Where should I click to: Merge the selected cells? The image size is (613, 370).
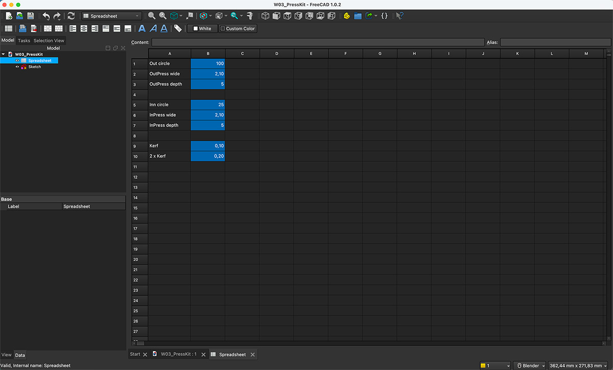(x=48, y=29)
